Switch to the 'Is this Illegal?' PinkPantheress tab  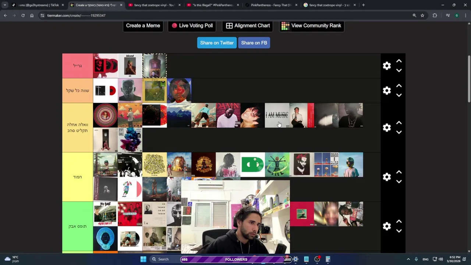tap(213, 5)
